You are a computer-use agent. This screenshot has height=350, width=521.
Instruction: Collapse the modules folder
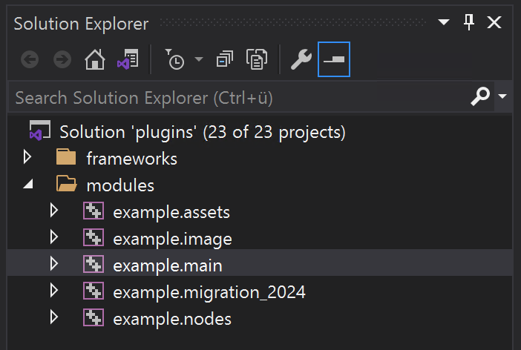(28, 185)
